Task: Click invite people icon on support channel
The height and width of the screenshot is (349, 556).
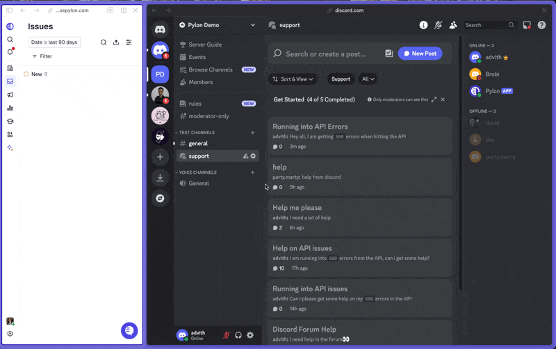Action: pos(245,156)
